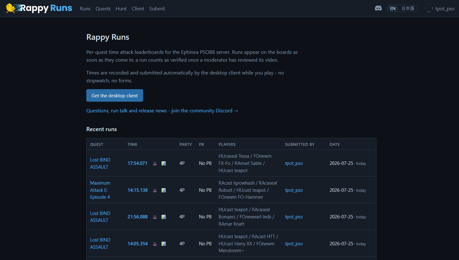Viewport: 459px width, 260px height.
Task: Open video camera icon for 14:05.354 run
Action: [155, 244]
